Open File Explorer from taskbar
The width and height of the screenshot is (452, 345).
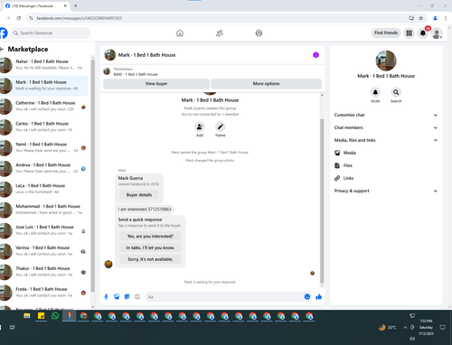27,316
